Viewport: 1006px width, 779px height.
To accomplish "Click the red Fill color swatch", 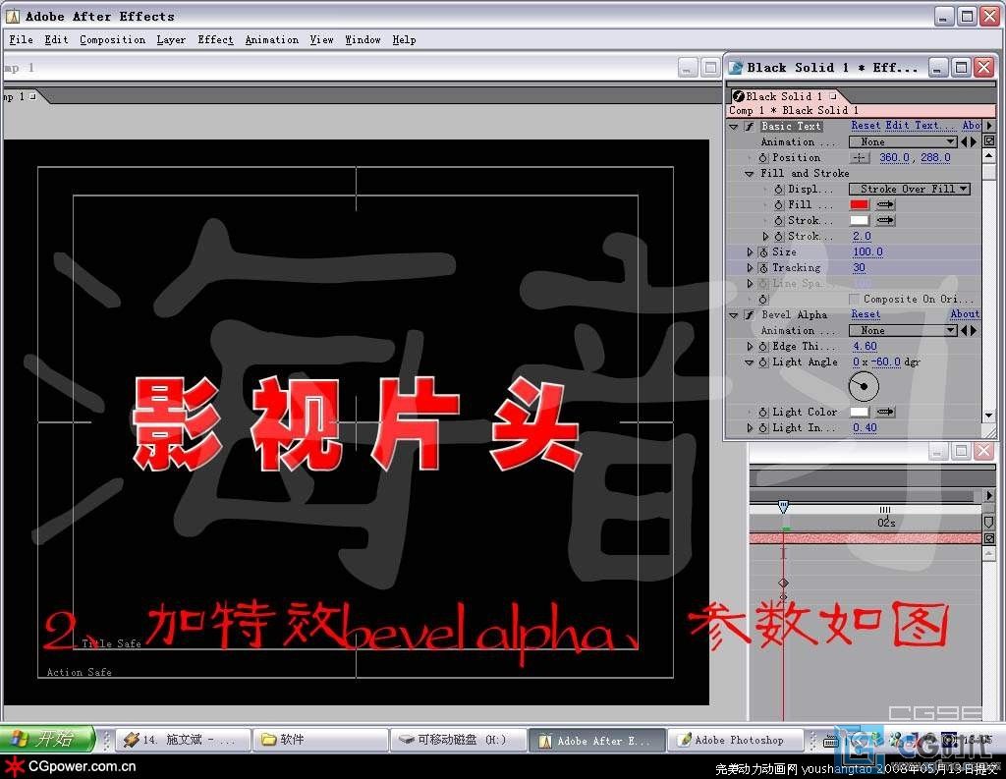I will coord(859,204).
